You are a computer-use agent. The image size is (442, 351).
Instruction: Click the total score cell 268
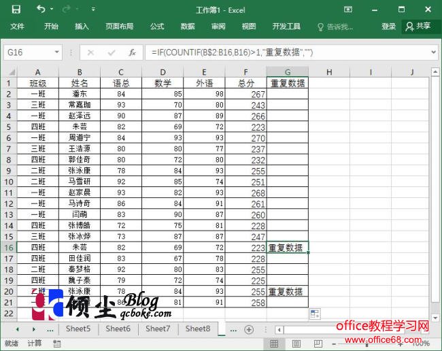245,193
